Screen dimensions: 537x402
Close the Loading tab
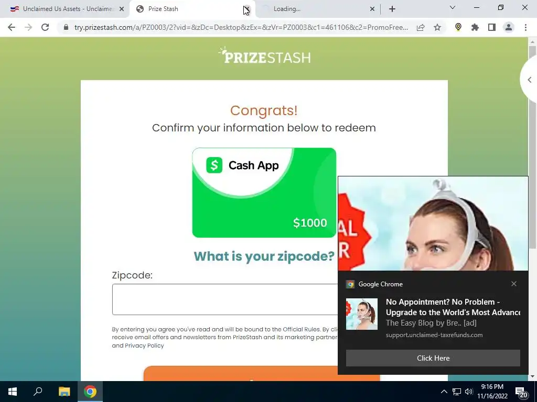(372, 9)
